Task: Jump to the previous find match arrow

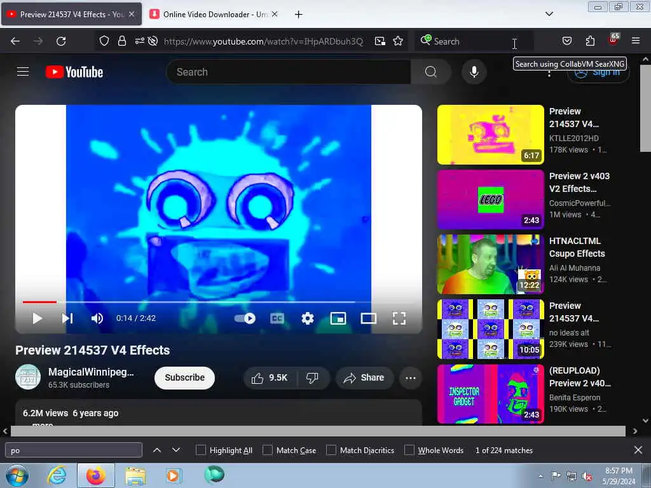Action: [x=157, y=450]
